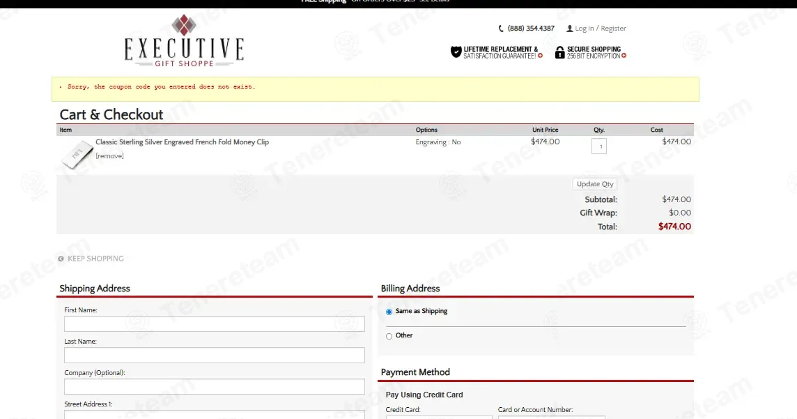The height and width of the screenshot is (419, 797).
Task: Click the coupon code does not exist message
Action: (x=161, y=87)
